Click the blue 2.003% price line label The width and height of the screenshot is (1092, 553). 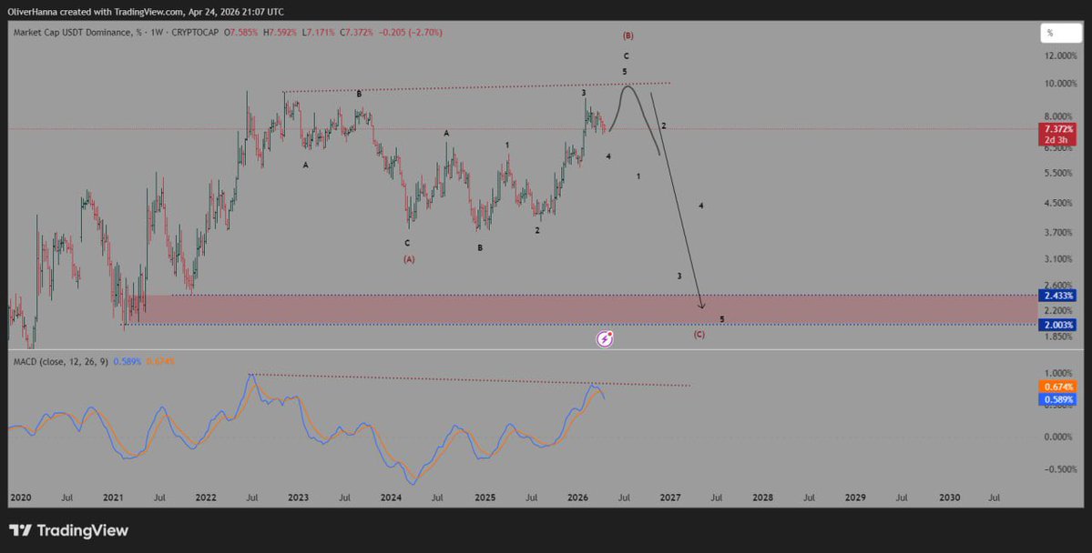(x=1057, y=325)
